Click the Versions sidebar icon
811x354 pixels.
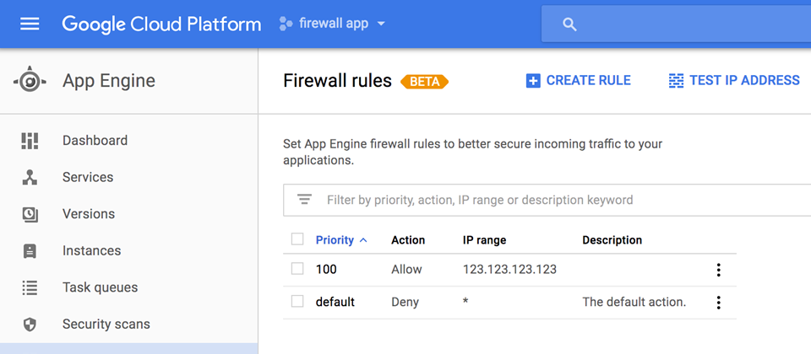pyautogui.click(x=30, y=214)
